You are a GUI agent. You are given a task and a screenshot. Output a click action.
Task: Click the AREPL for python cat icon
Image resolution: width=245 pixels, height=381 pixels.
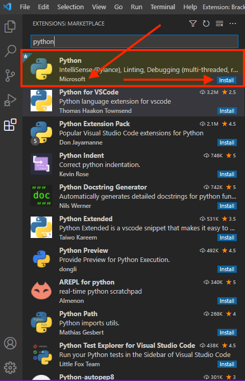pos(41,291)
